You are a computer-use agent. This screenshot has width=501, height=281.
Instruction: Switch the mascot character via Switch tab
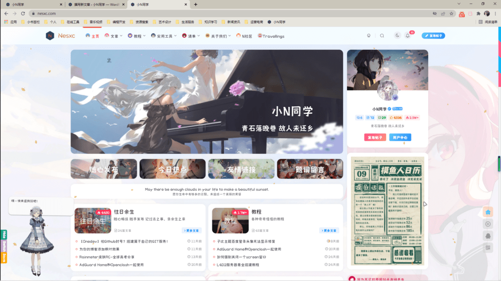(4, 245)
